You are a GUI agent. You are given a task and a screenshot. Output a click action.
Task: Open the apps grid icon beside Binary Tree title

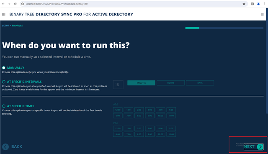(4, 15)
